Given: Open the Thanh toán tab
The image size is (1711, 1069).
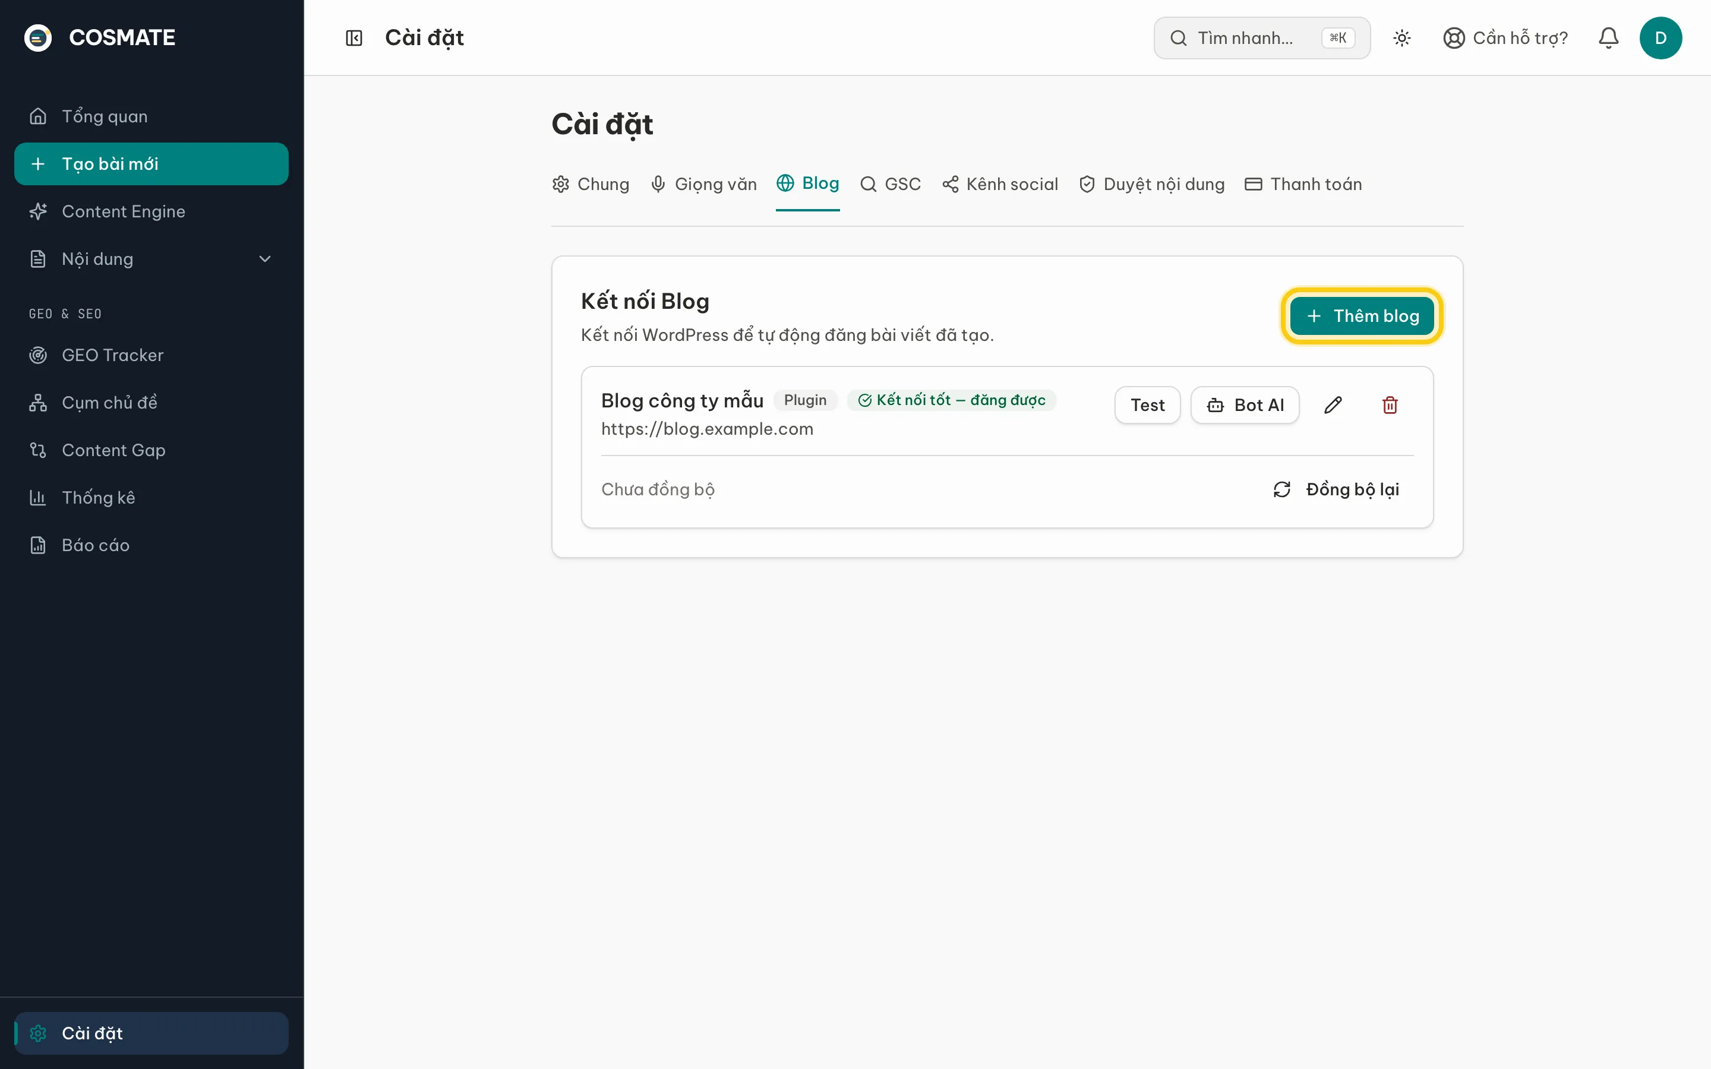Looking at the screenshot, I should point(1303,185).
